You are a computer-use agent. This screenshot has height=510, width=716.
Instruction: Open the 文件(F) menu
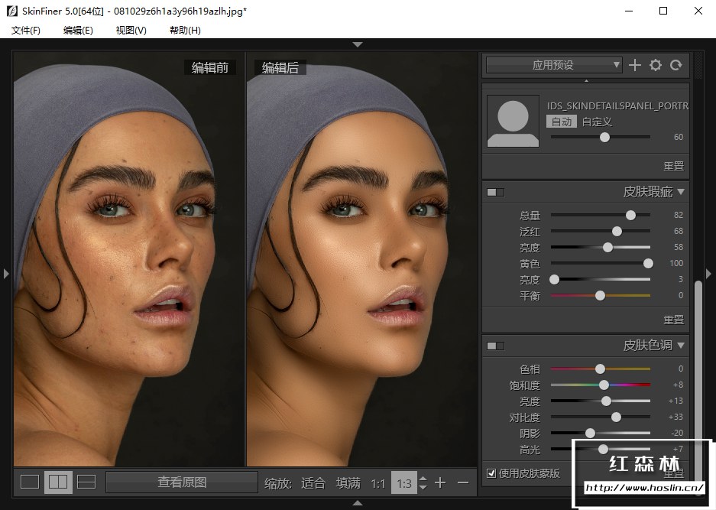tap(26, 30)
